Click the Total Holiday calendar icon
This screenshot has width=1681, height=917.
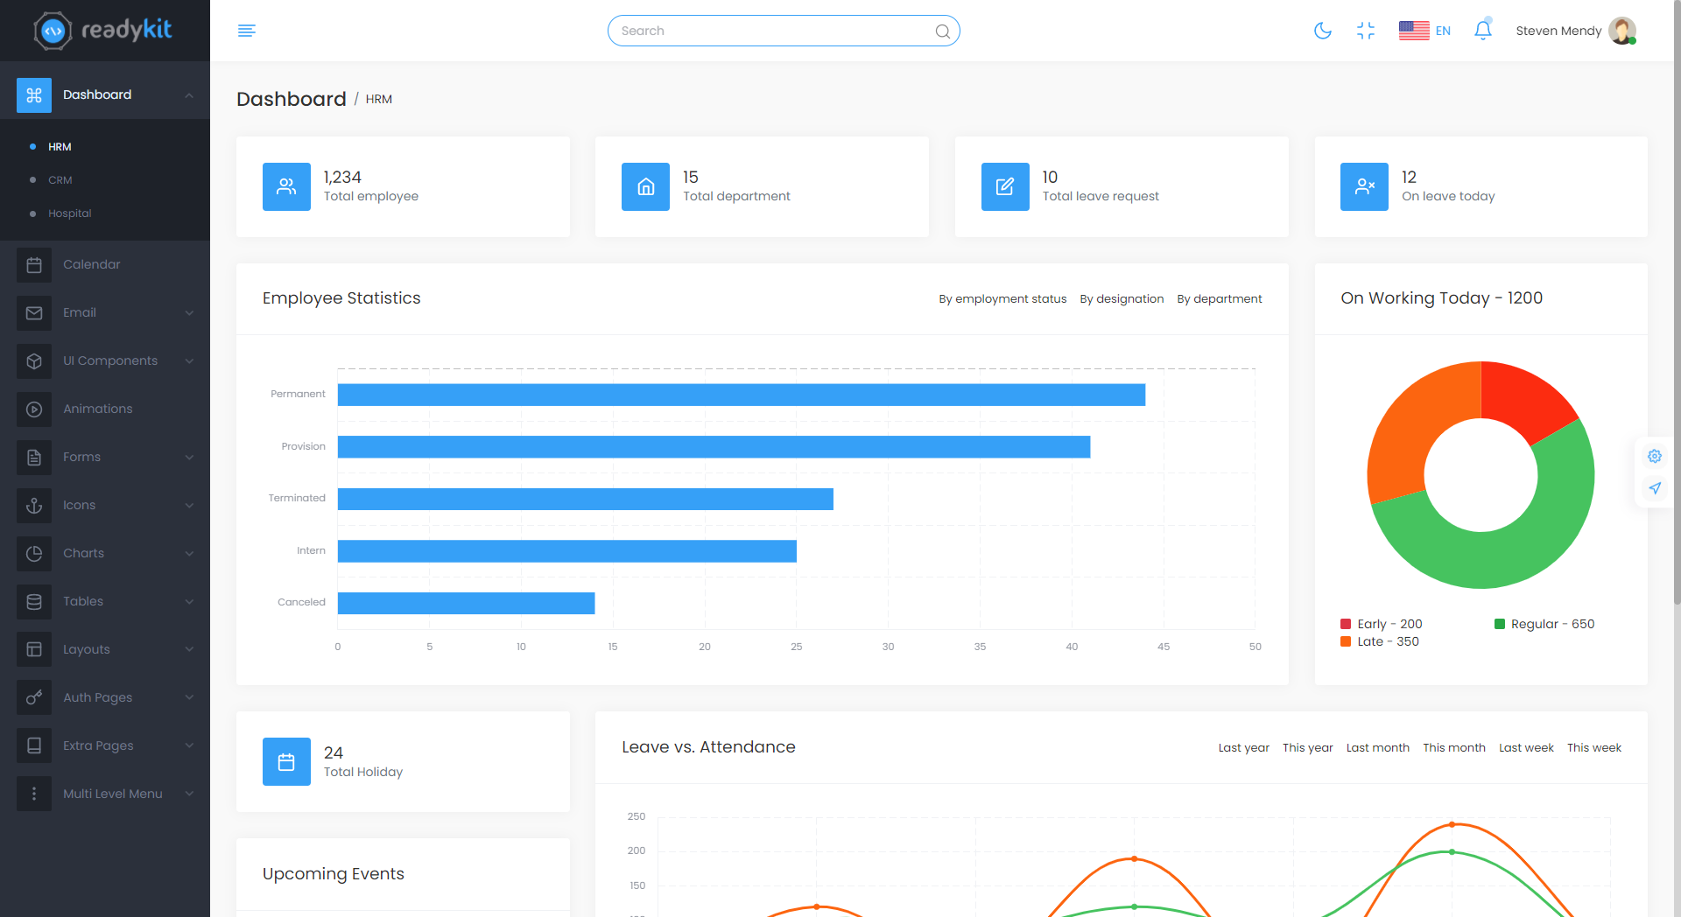(x=286, y=761)
